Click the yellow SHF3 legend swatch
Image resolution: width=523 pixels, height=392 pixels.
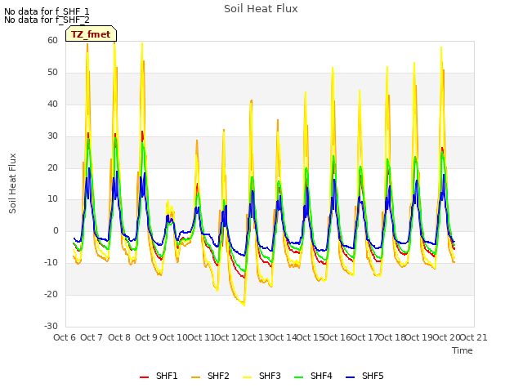coord(247,376)
